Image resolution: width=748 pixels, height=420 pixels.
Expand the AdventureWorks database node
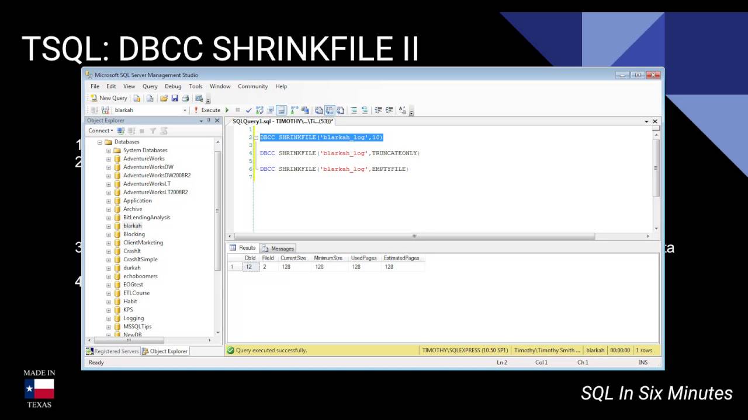click(x=108, y=159)
